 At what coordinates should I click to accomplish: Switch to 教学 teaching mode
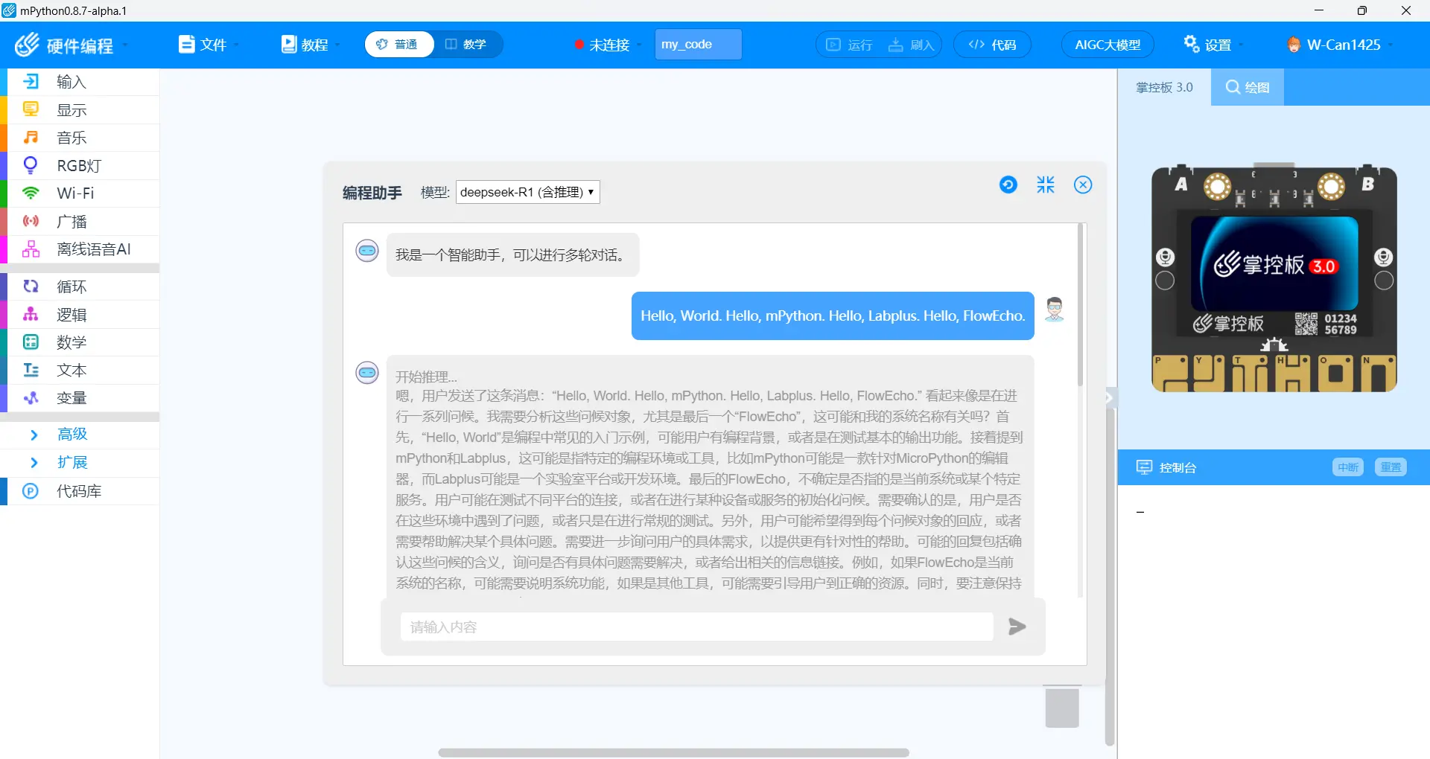(x=467, y=45)
